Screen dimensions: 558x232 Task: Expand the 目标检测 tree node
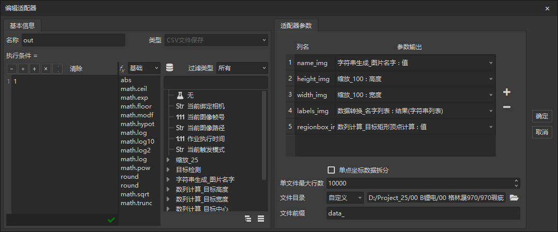168,169
